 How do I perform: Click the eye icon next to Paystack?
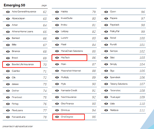tap(106, 25)
